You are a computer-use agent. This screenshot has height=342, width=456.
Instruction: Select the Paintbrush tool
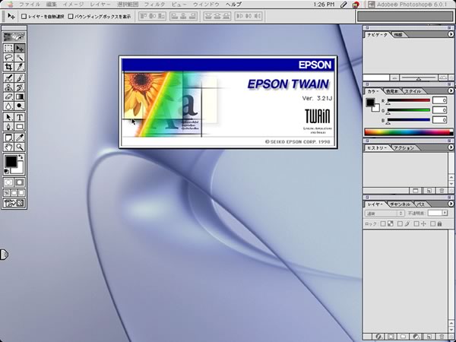pyautogui.click(x=20, y=78)
